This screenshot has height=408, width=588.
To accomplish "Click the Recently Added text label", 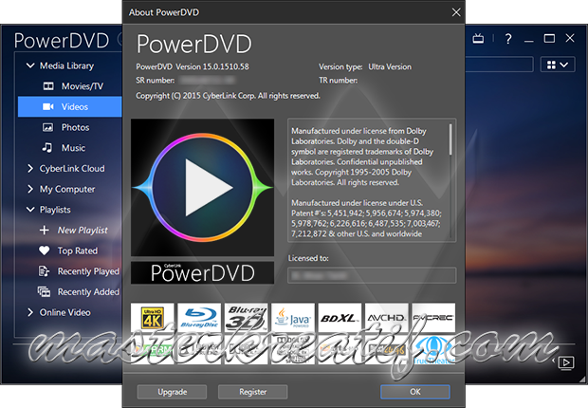I will (88, 291).
